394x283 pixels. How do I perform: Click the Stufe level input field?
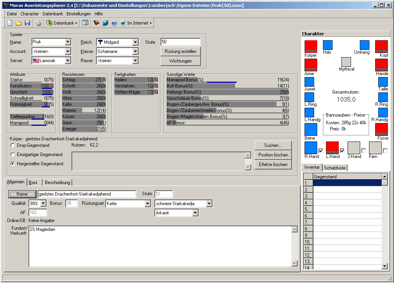coord(180,42)
